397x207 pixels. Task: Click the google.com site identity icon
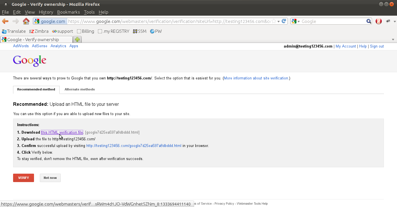(50, 21)
